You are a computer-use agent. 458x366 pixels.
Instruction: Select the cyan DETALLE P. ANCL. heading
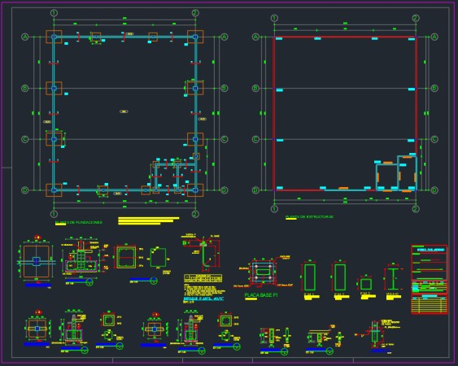click(203, 298)
